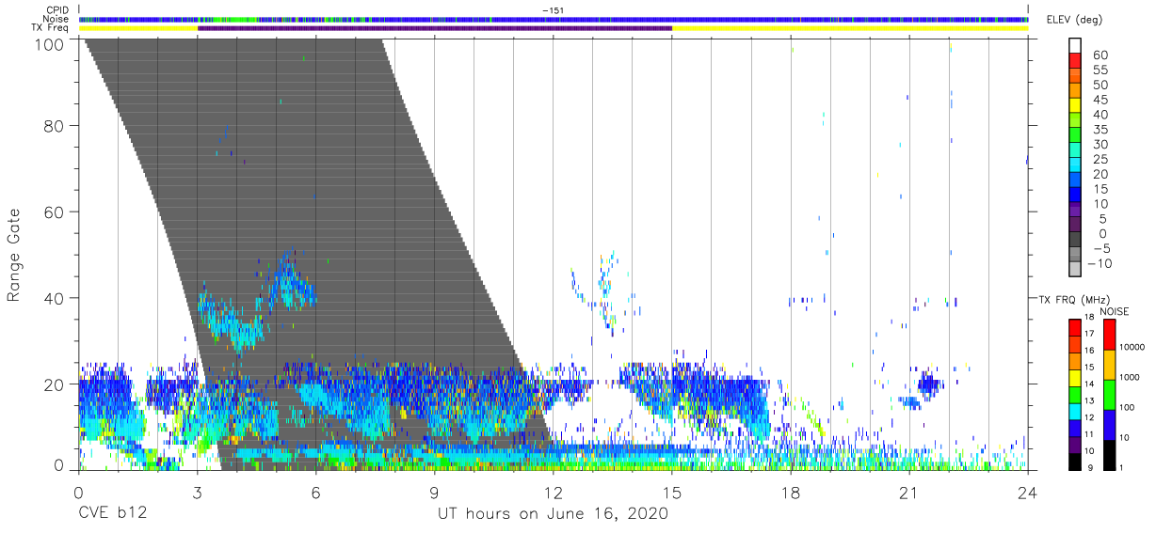Click the cyan segment of the TX FRQ bar
The image size is (1156, 533).
1075,412
